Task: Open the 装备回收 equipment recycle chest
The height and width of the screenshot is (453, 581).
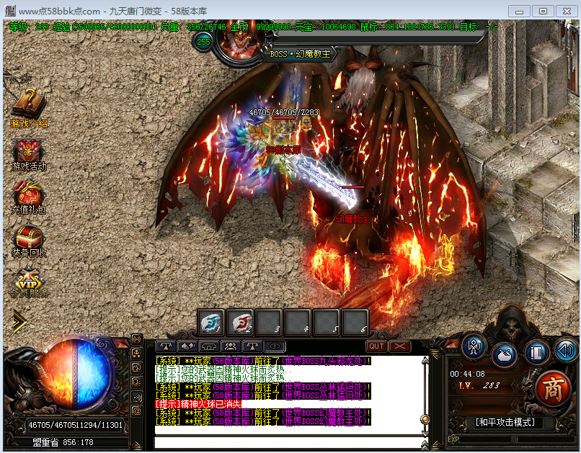Action: point(29,241)
